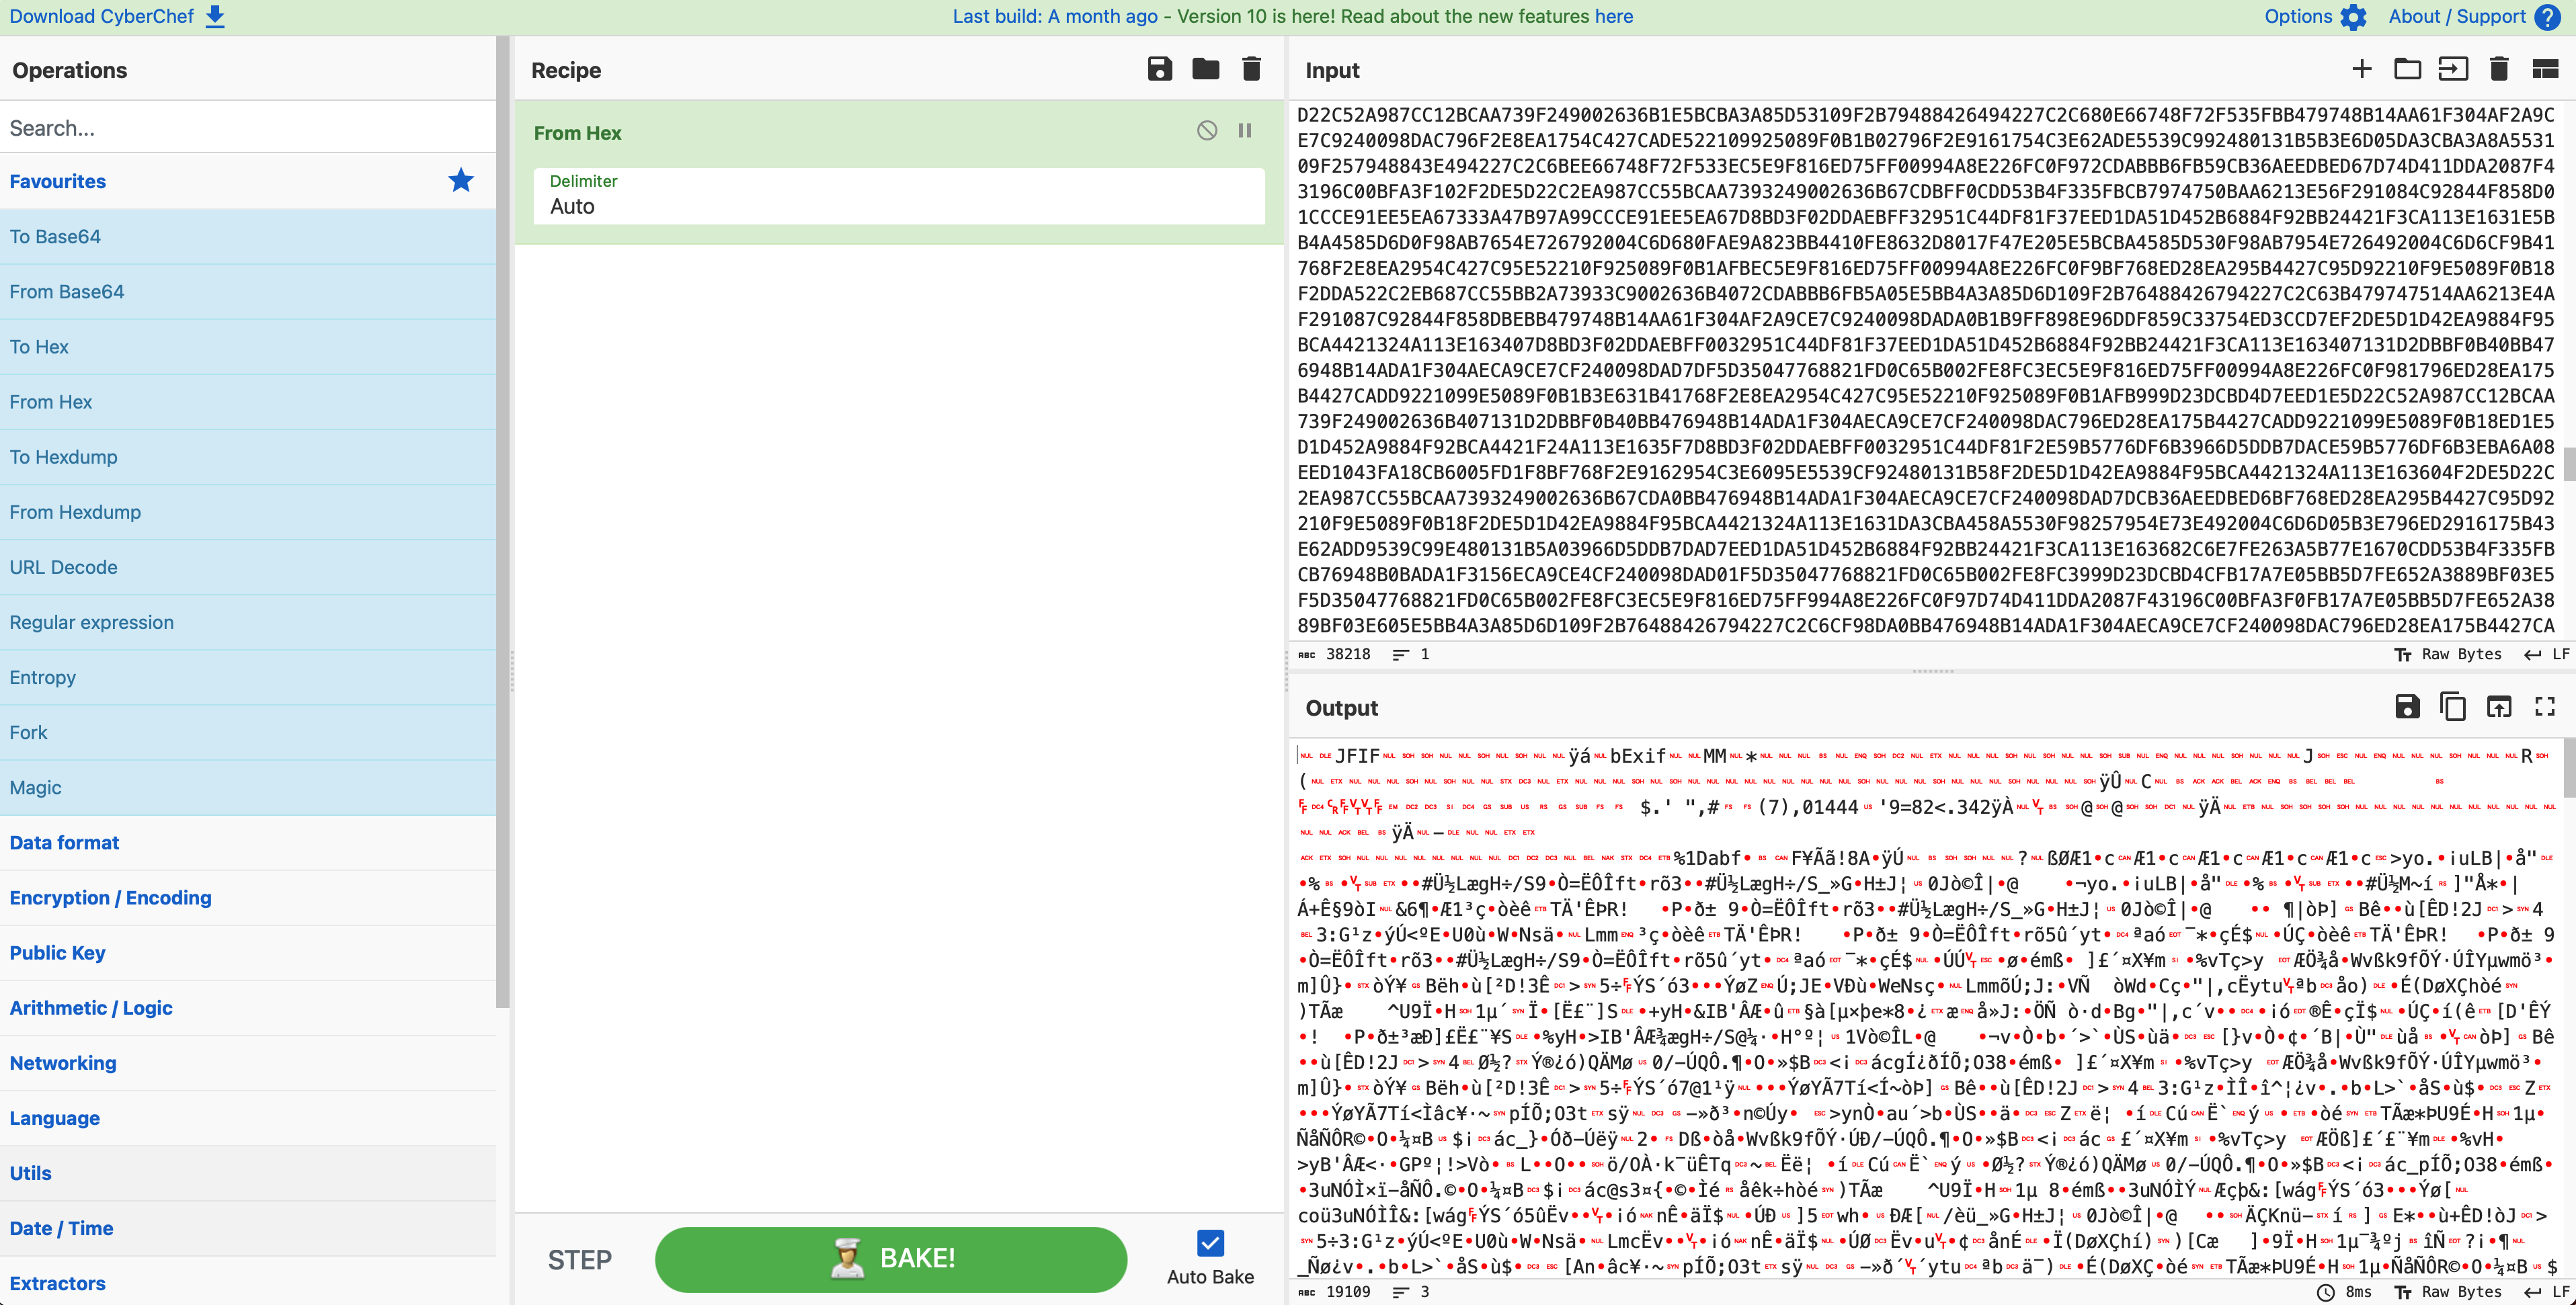Select the To Hex operation

click(248, 346)
